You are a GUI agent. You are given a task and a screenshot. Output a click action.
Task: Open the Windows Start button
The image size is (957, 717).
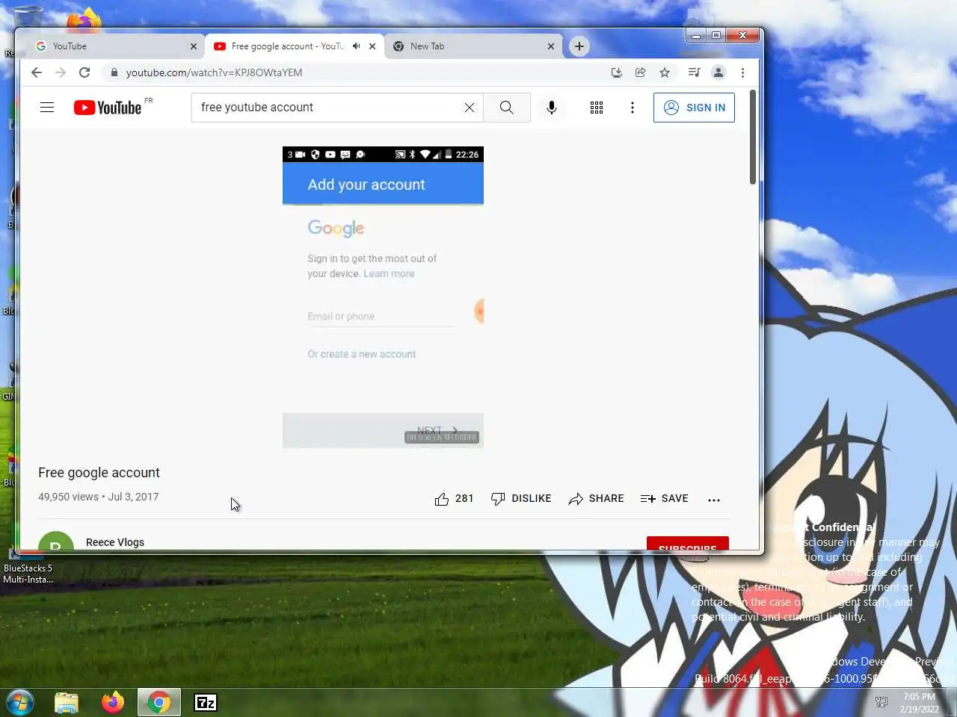coord(20,702)
